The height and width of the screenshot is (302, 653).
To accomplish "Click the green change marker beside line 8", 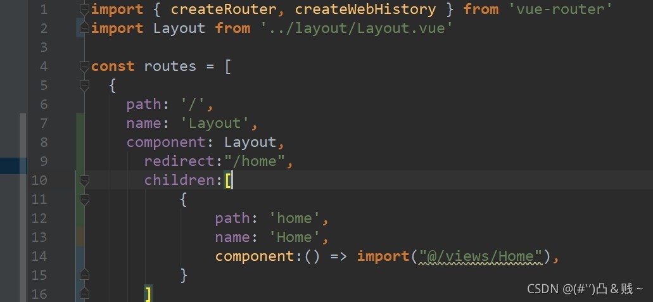I will point(80,142).
